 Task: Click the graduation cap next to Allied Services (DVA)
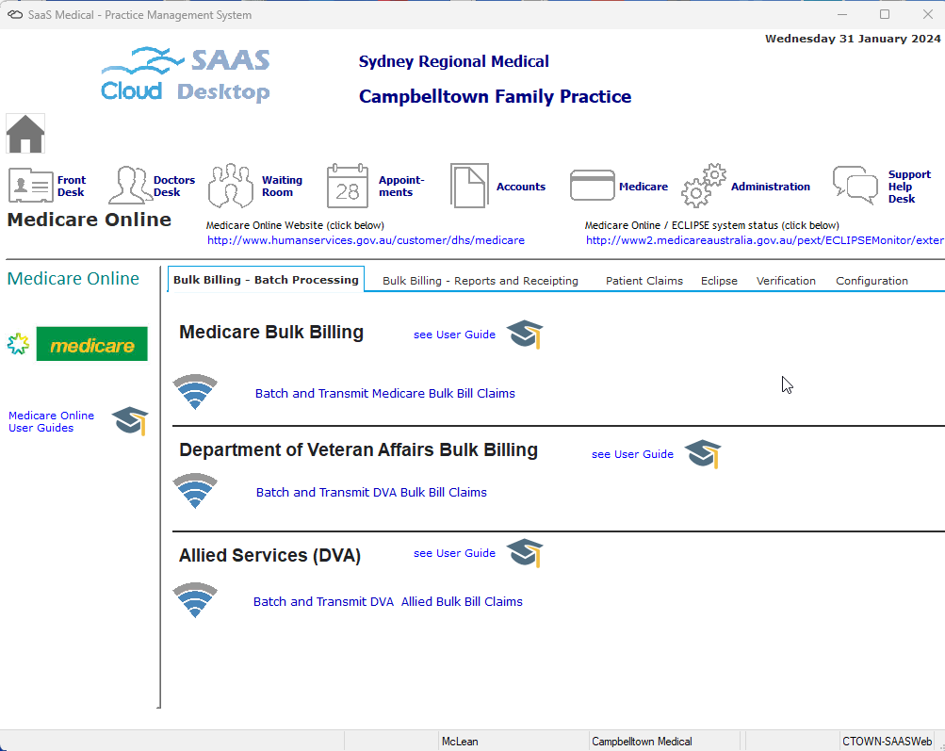click(x=525, y=553)
